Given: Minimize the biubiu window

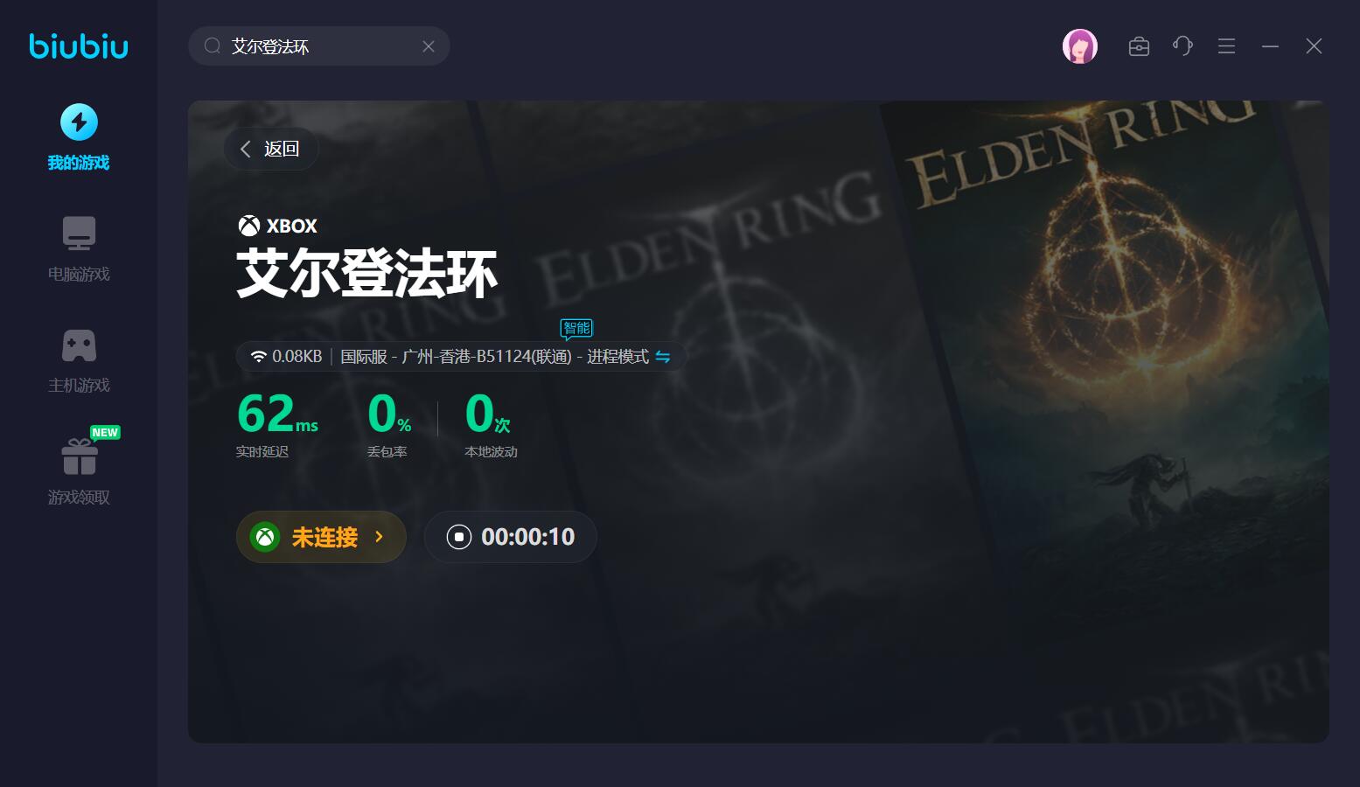Looking at the screenshot, I should coord(1270,46).
